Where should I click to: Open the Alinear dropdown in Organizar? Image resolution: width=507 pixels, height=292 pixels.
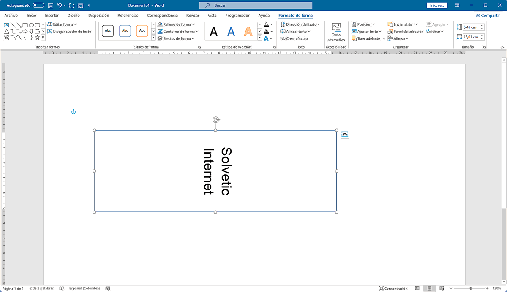(398, 38)
